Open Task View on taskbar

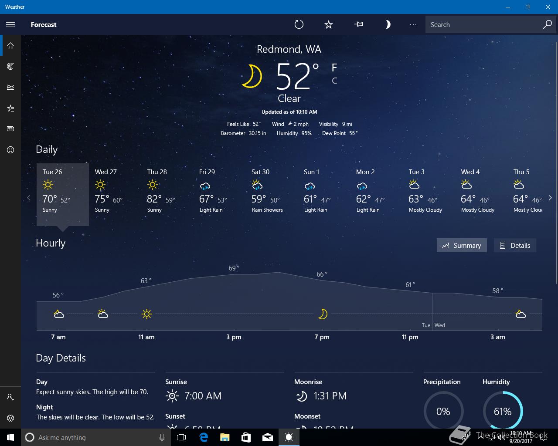pos(181,437)
